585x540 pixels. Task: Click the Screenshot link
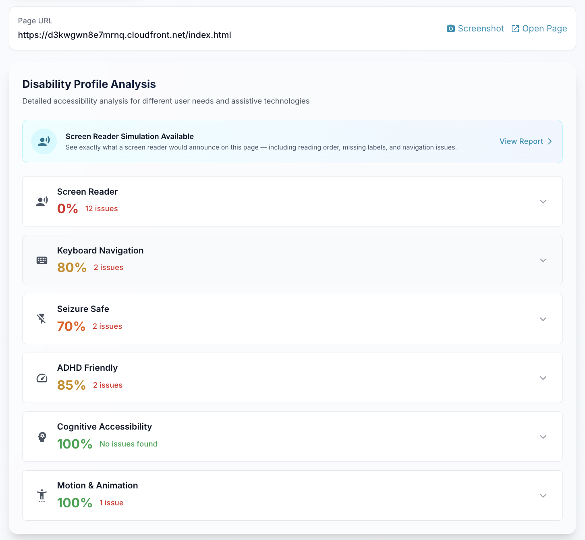pos(475,29)
